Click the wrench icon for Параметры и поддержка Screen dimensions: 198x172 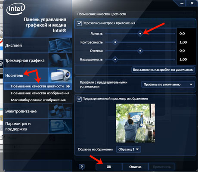pos(60,126)
